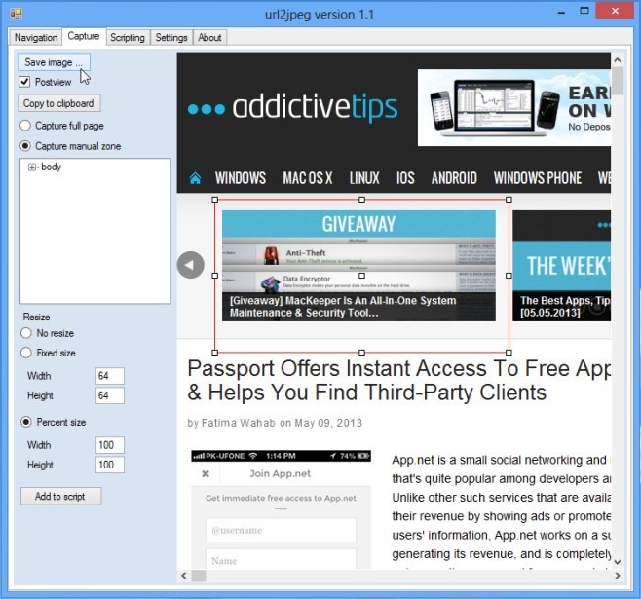This screenshot has height=599, width=641.
Task: Switch to the Scripting tab
Action: (x=128, y=38)
